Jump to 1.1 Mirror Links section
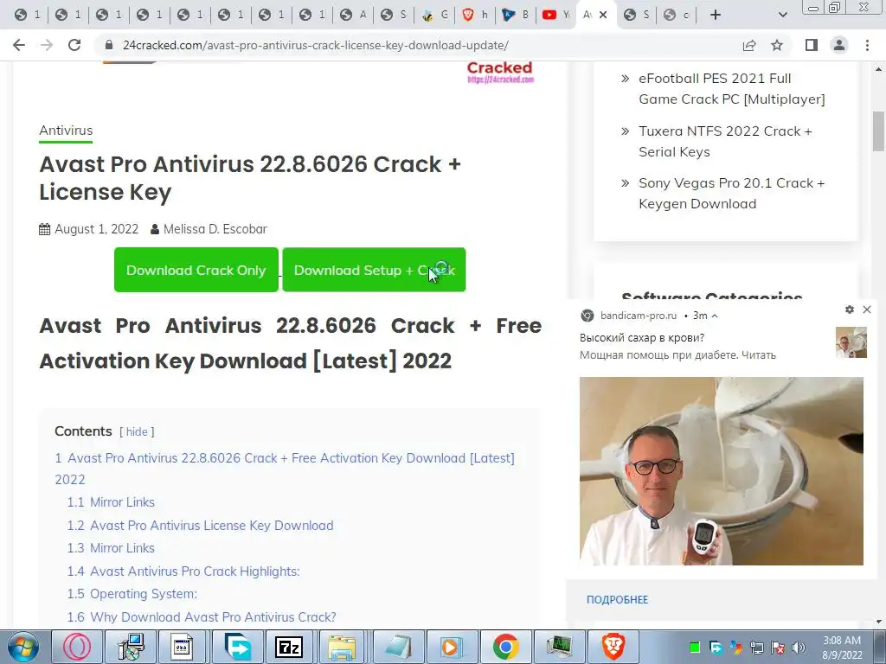Screen dimensions: 886x664 pos(111,502)
